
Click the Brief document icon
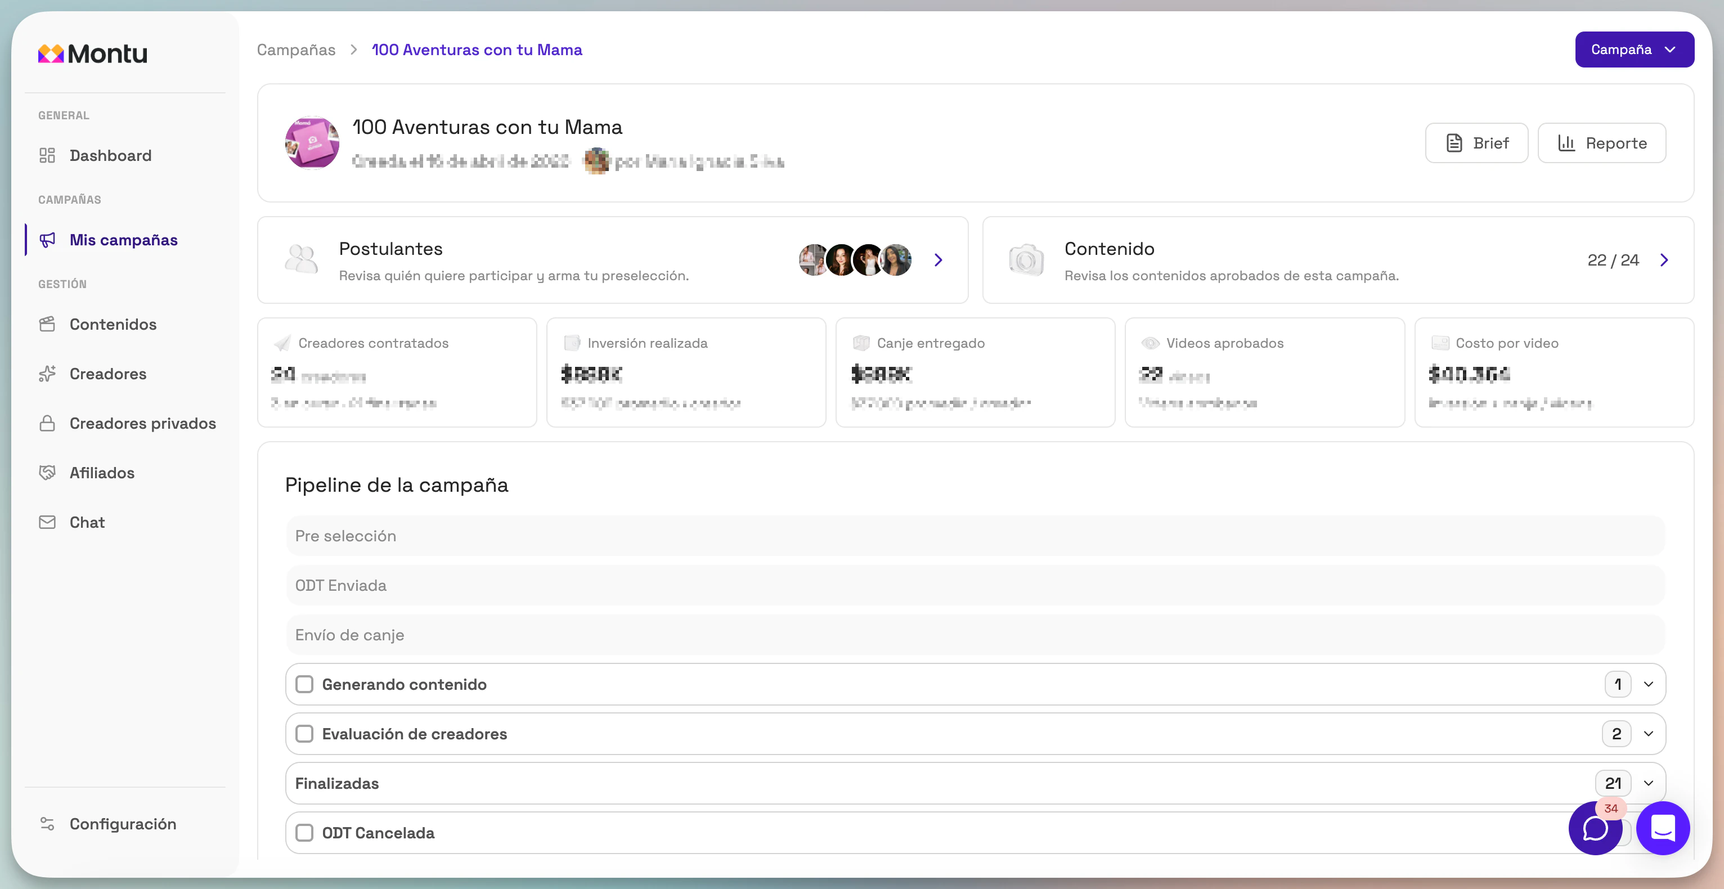pos(1454,142)
